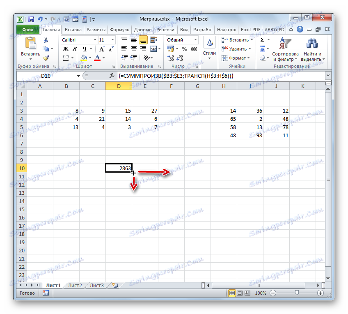Click the cell borders icon
Image resolution: width=348 pixels, height=314 pixels.
(66, 58)
